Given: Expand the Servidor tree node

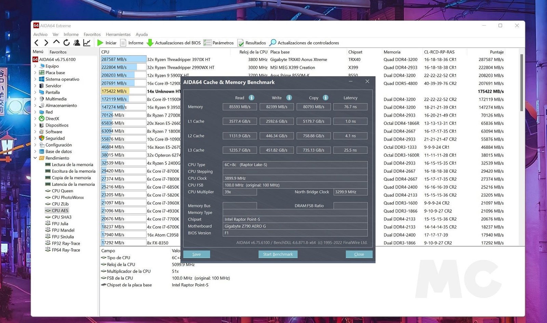Looking at the screenshot, I should 35,86.
